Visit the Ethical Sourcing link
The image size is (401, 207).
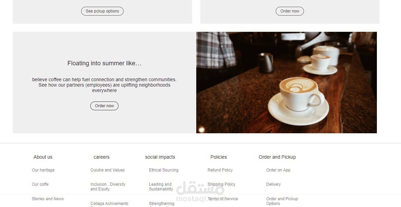click(x=164, y=170)
